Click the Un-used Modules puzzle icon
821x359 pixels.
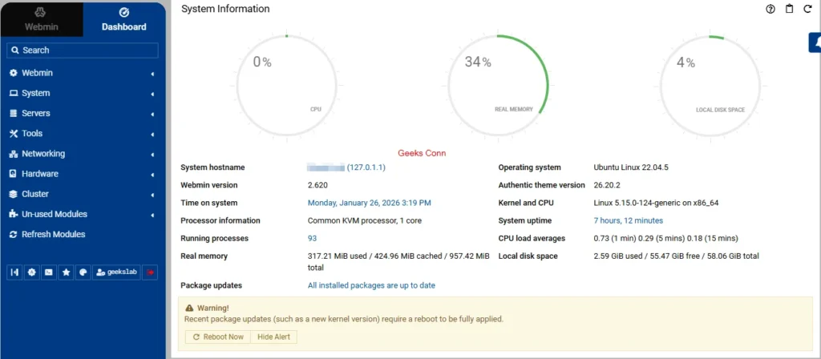(14, 214)
